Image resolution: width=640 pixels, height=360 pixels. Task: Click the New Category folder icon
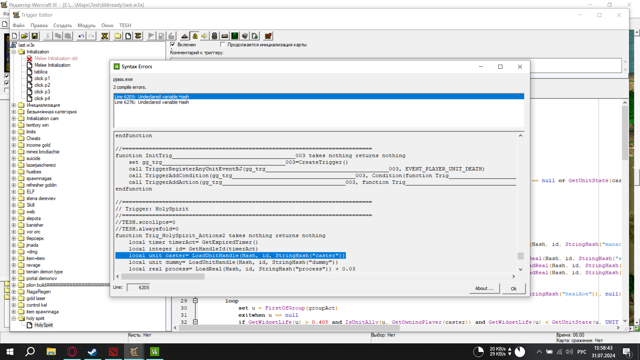[118, 36]
